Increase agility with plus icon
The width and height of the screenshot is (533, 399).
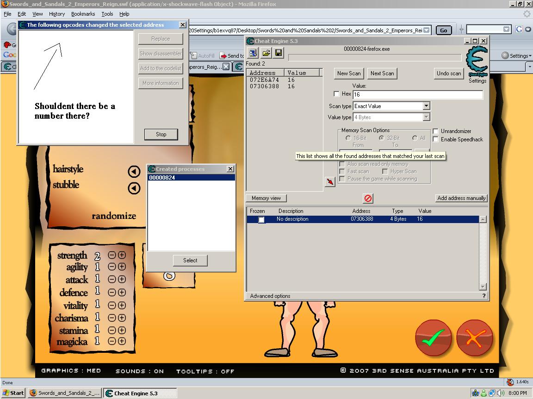point(122,266)
